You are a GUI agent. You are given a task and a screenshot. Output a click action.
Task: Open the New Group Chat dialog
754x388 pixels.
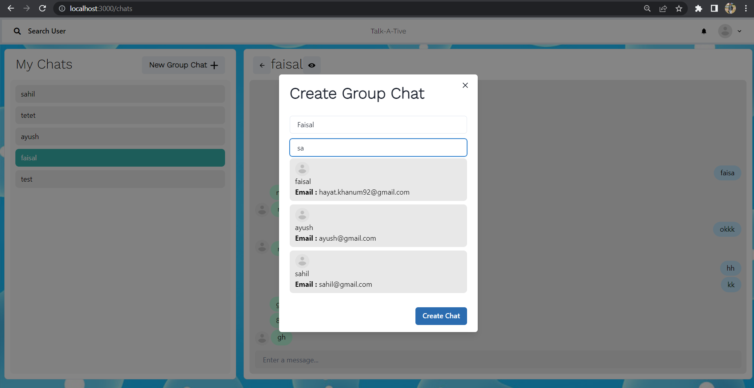click(183, 65)
